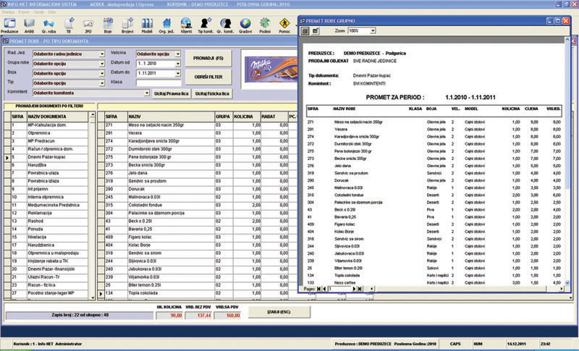Expand the Velicina dropdown
The image size is (579, 351).
click(178, 54)
